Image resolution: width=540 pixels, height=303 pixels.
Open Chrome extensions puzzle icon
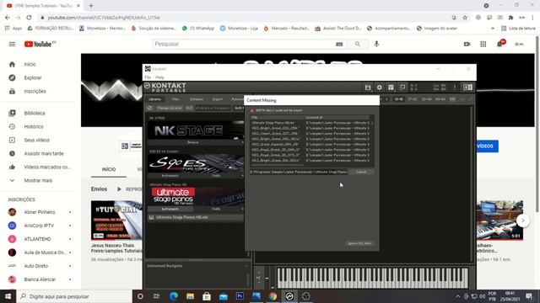(x=510, y=18)
